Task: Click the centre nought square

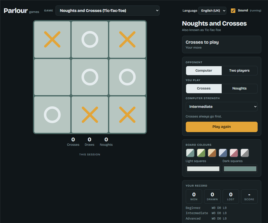Action: pos(90,77)
